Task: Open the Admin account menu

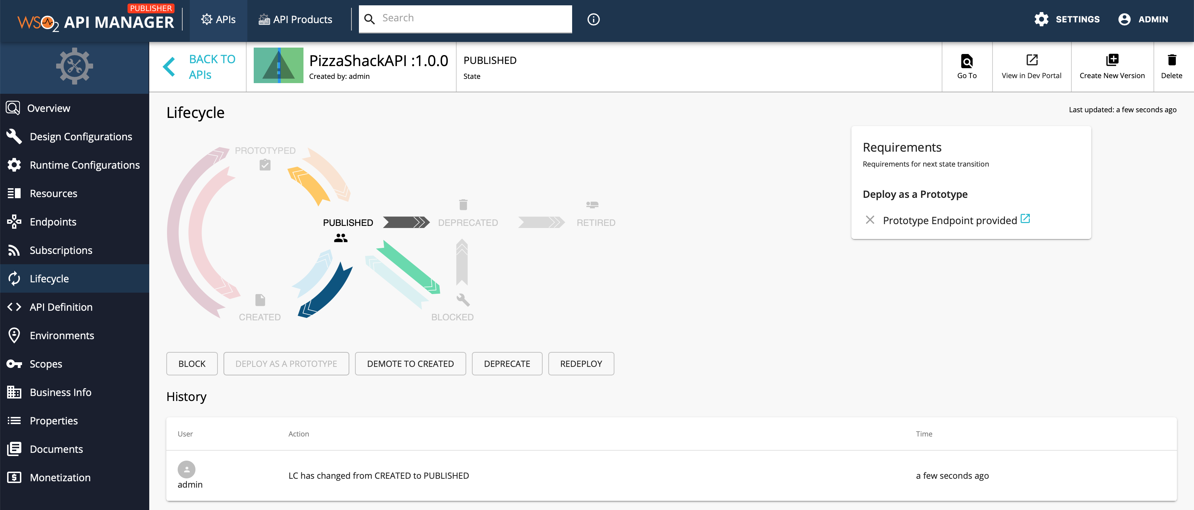Action: tap(1143, 19)
